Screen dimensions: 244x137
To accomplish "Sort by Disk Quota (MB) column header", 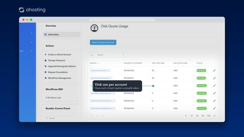I will [180, 63].
